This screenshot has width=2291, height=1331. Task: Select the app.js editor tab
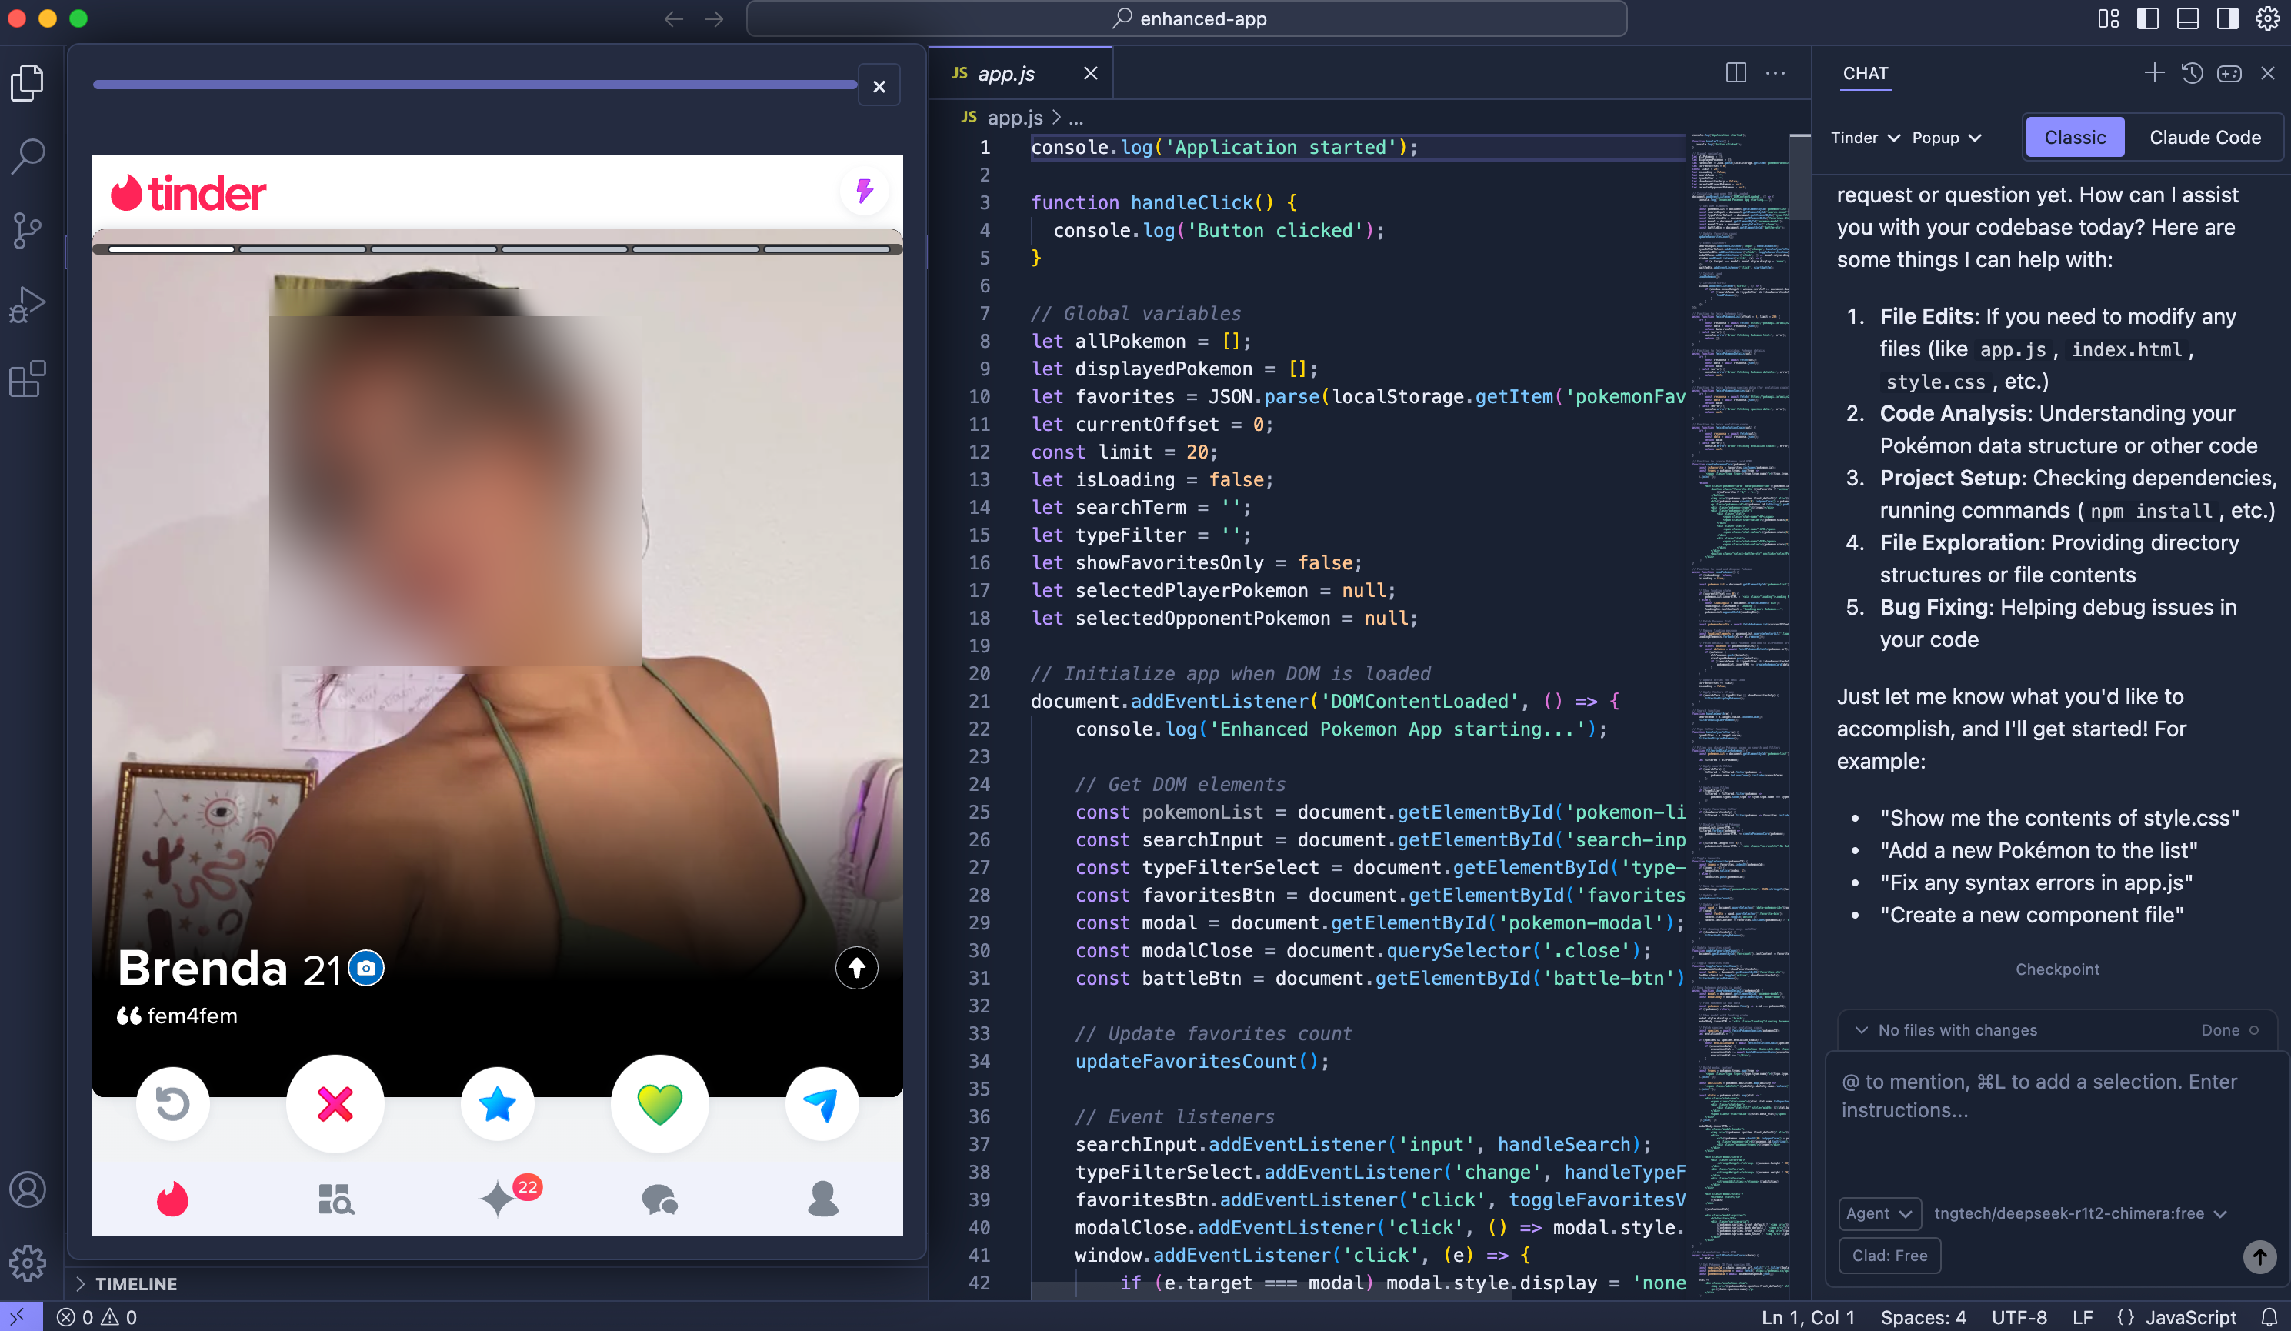pyautogui.click(x=1005, y=73)
